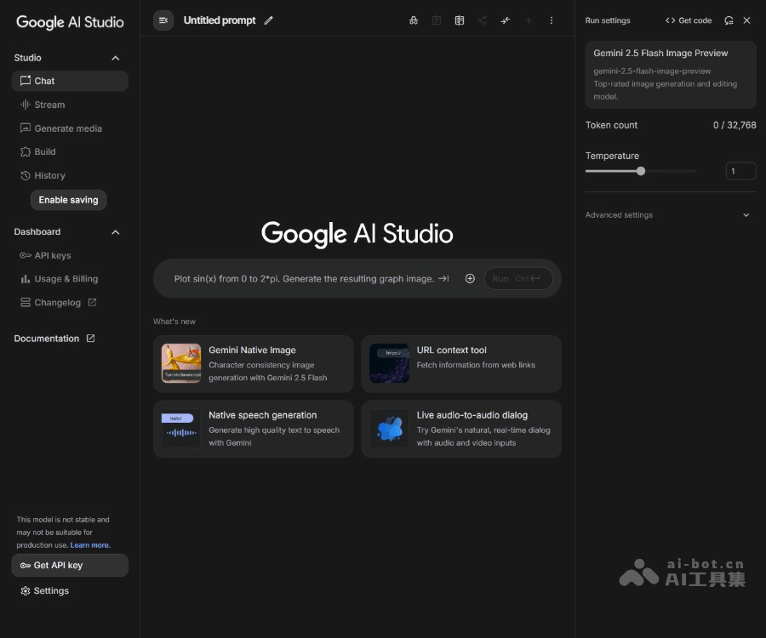
Task: Select Generate media in sidebar
Action: pyautogui.click(x=67, y=128)
